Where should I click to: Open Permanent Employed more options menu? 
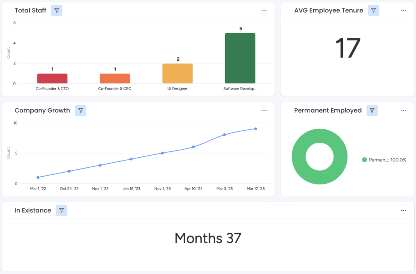(403, 110)
